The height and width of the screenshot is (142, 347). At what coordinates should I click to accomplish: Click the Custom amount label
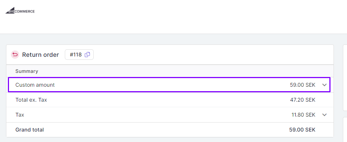(x=35, y=85)
